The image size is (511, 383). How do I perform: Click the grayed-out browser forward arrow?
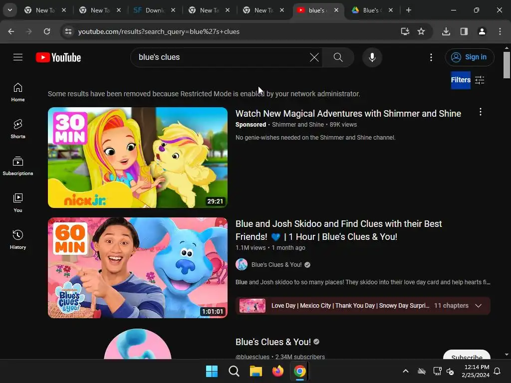(x=29, y=31)
